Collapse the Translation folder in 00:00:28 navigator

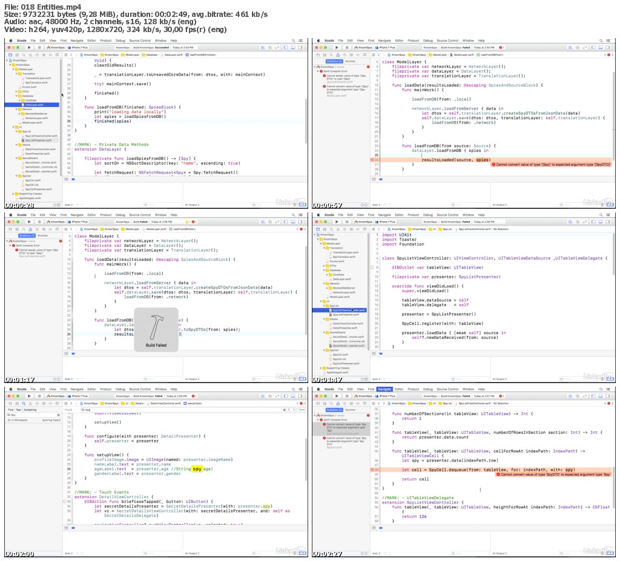[16, 74]
